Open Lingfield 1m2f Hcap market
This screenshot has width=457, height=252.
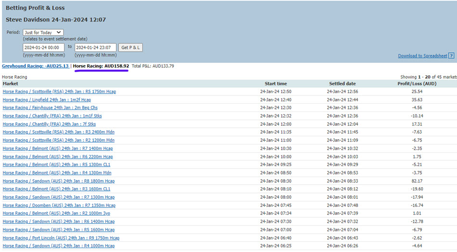47,100
